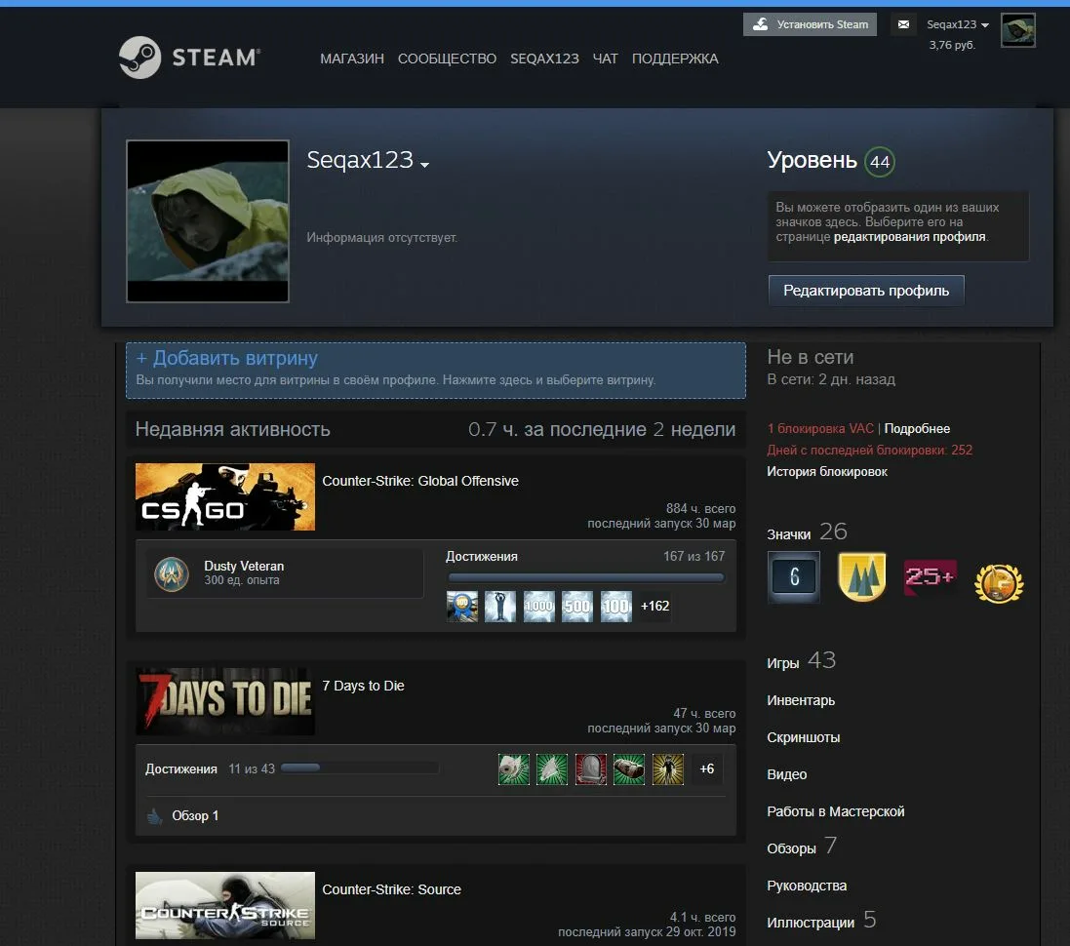Open the tombstone 7 Days to Die achievement icon
This screenshot has height=946, width=1070.
pyautogui.click(x=591, y=769)
